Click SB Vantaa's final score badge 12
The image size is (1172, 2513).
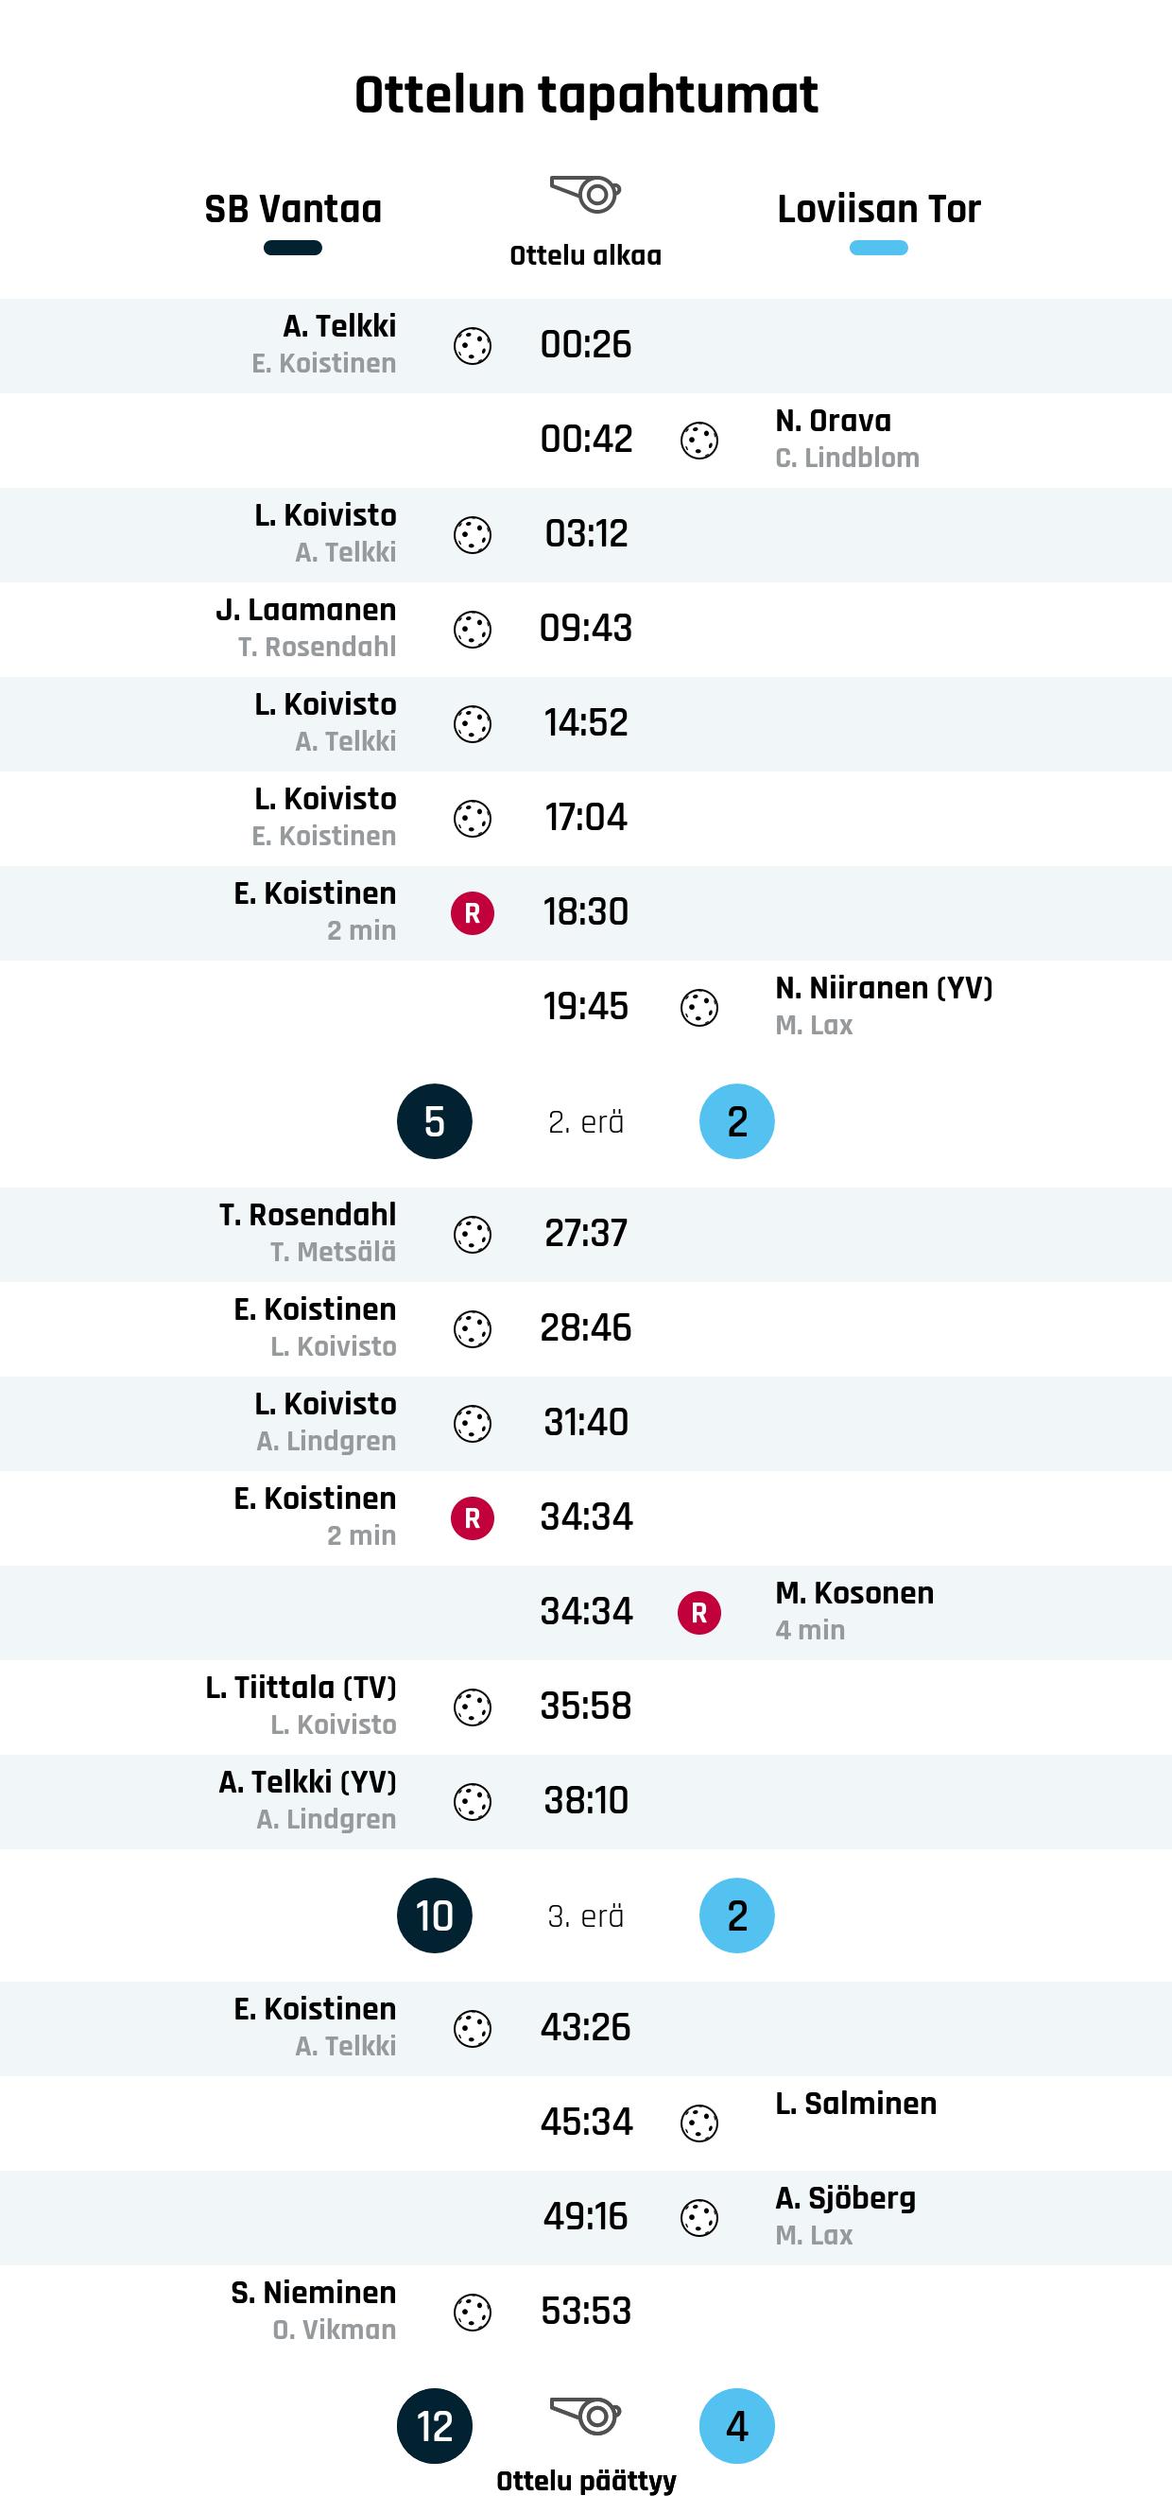point(435,2425)
